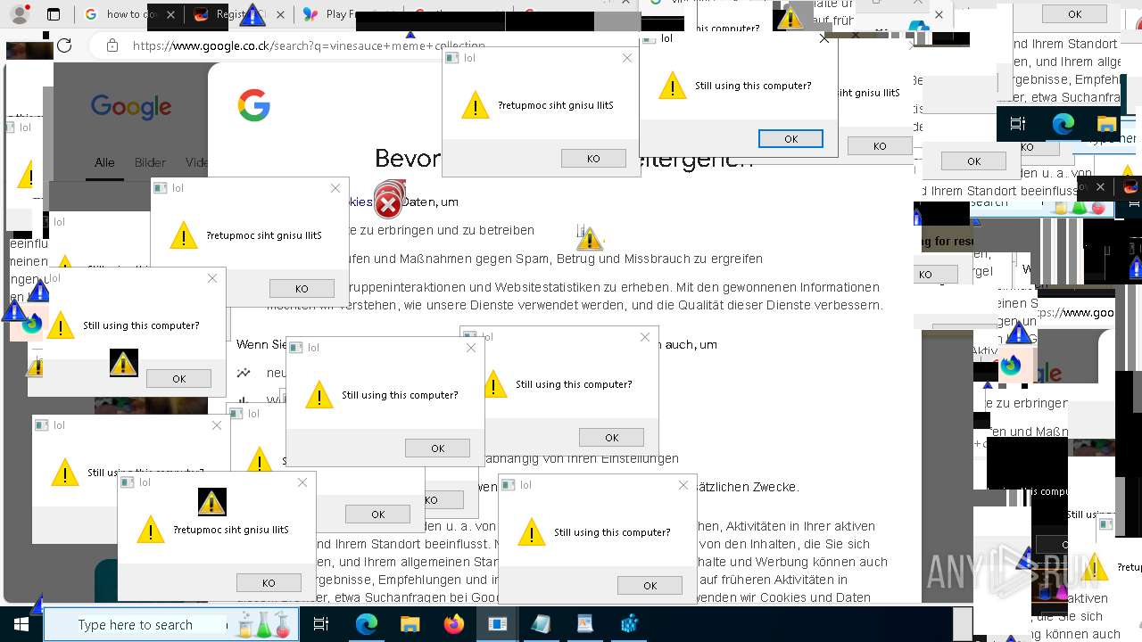
Task: View site information via the lock icon
Action: [112, 45]
